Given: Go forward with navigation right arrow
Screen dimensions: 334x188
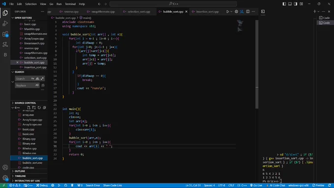Looking at the screenshot, I should (x=105, y=4).
